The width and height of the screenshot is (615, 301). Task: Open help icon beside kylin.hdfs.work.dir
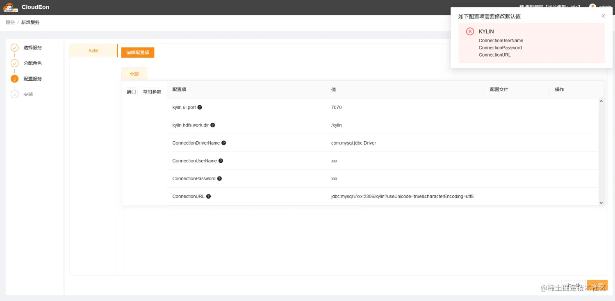click(x=213, y=125)
